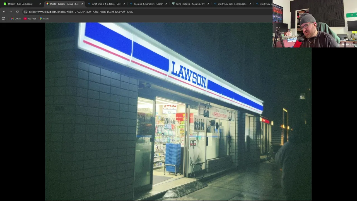Close the 'mg hyaku shiki mechanical' tab
357x201 pixels.
250,4
